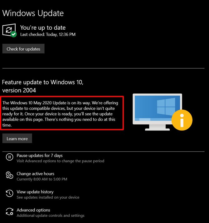Viewport: 209px width, 223px height.
Task: Click the Windows Update page heading
Action: (x=33, y=13)
